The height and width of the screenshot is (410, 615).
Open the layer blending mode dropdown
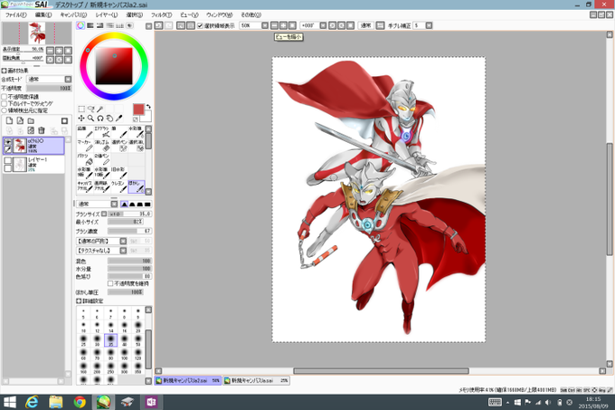(68, 80)
